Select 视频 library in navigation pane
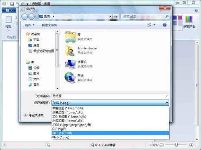The width and height of the screenshot is (201, 150). click(x=34, y=68)
